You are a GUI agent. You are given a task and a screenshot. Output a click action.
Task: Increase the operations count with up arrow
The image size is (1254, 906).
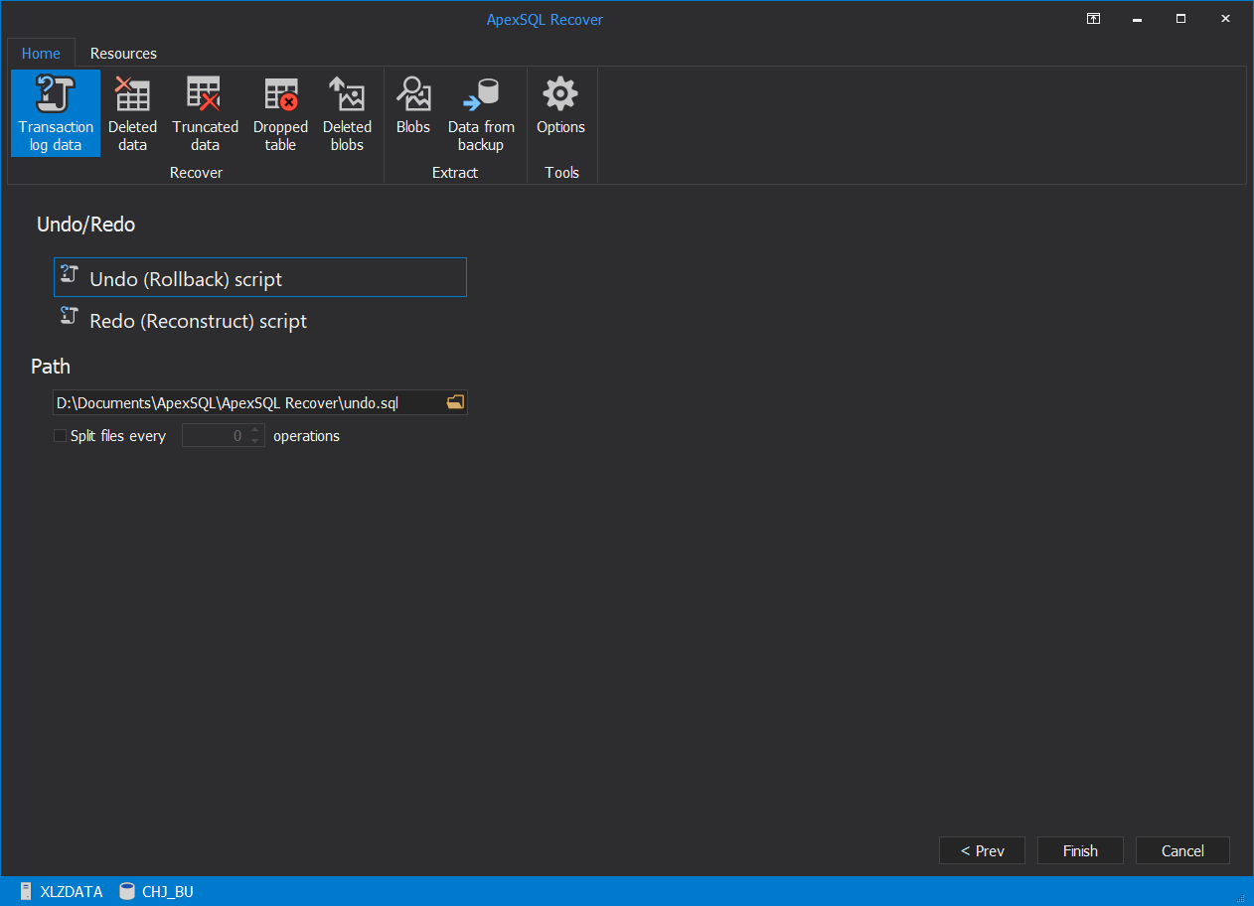point(254,430)
